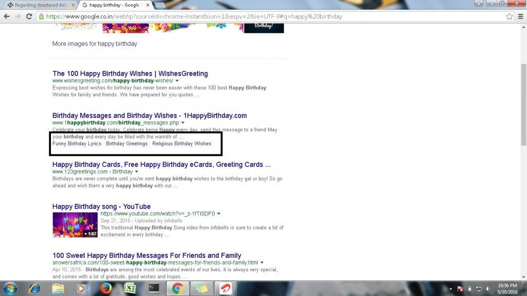Open Windows Explorer folder from the taskbar
This screenshot has height=296, width=527.
58,289
